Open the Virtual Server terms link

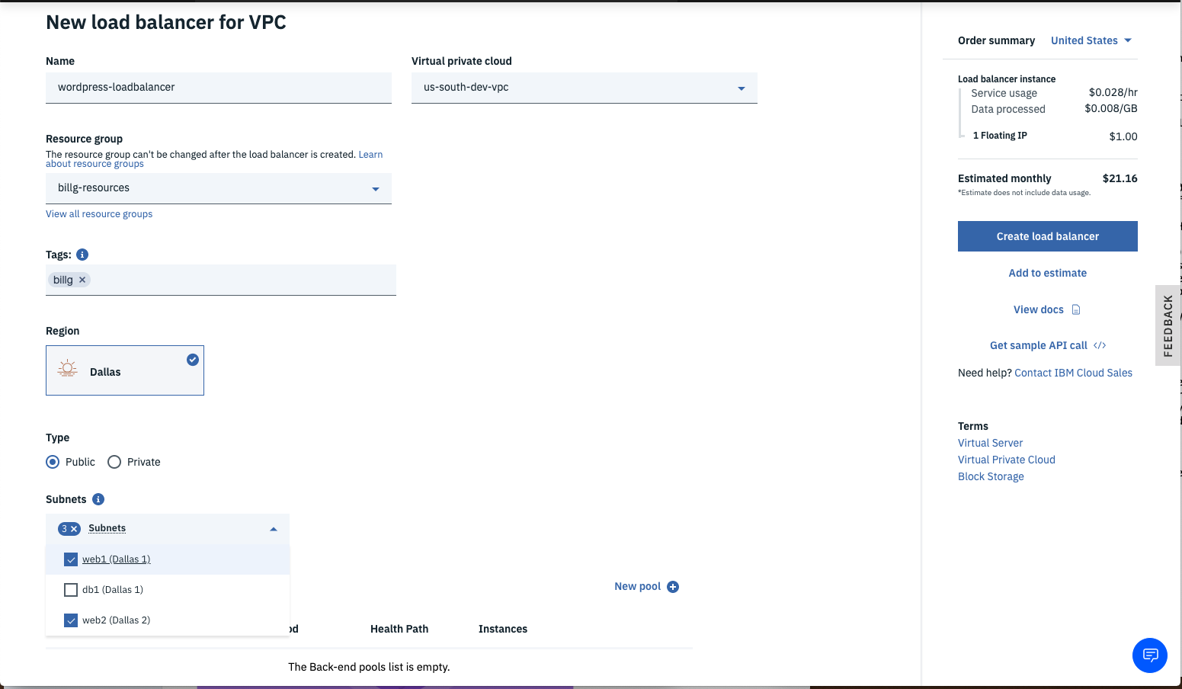(990, 443)
